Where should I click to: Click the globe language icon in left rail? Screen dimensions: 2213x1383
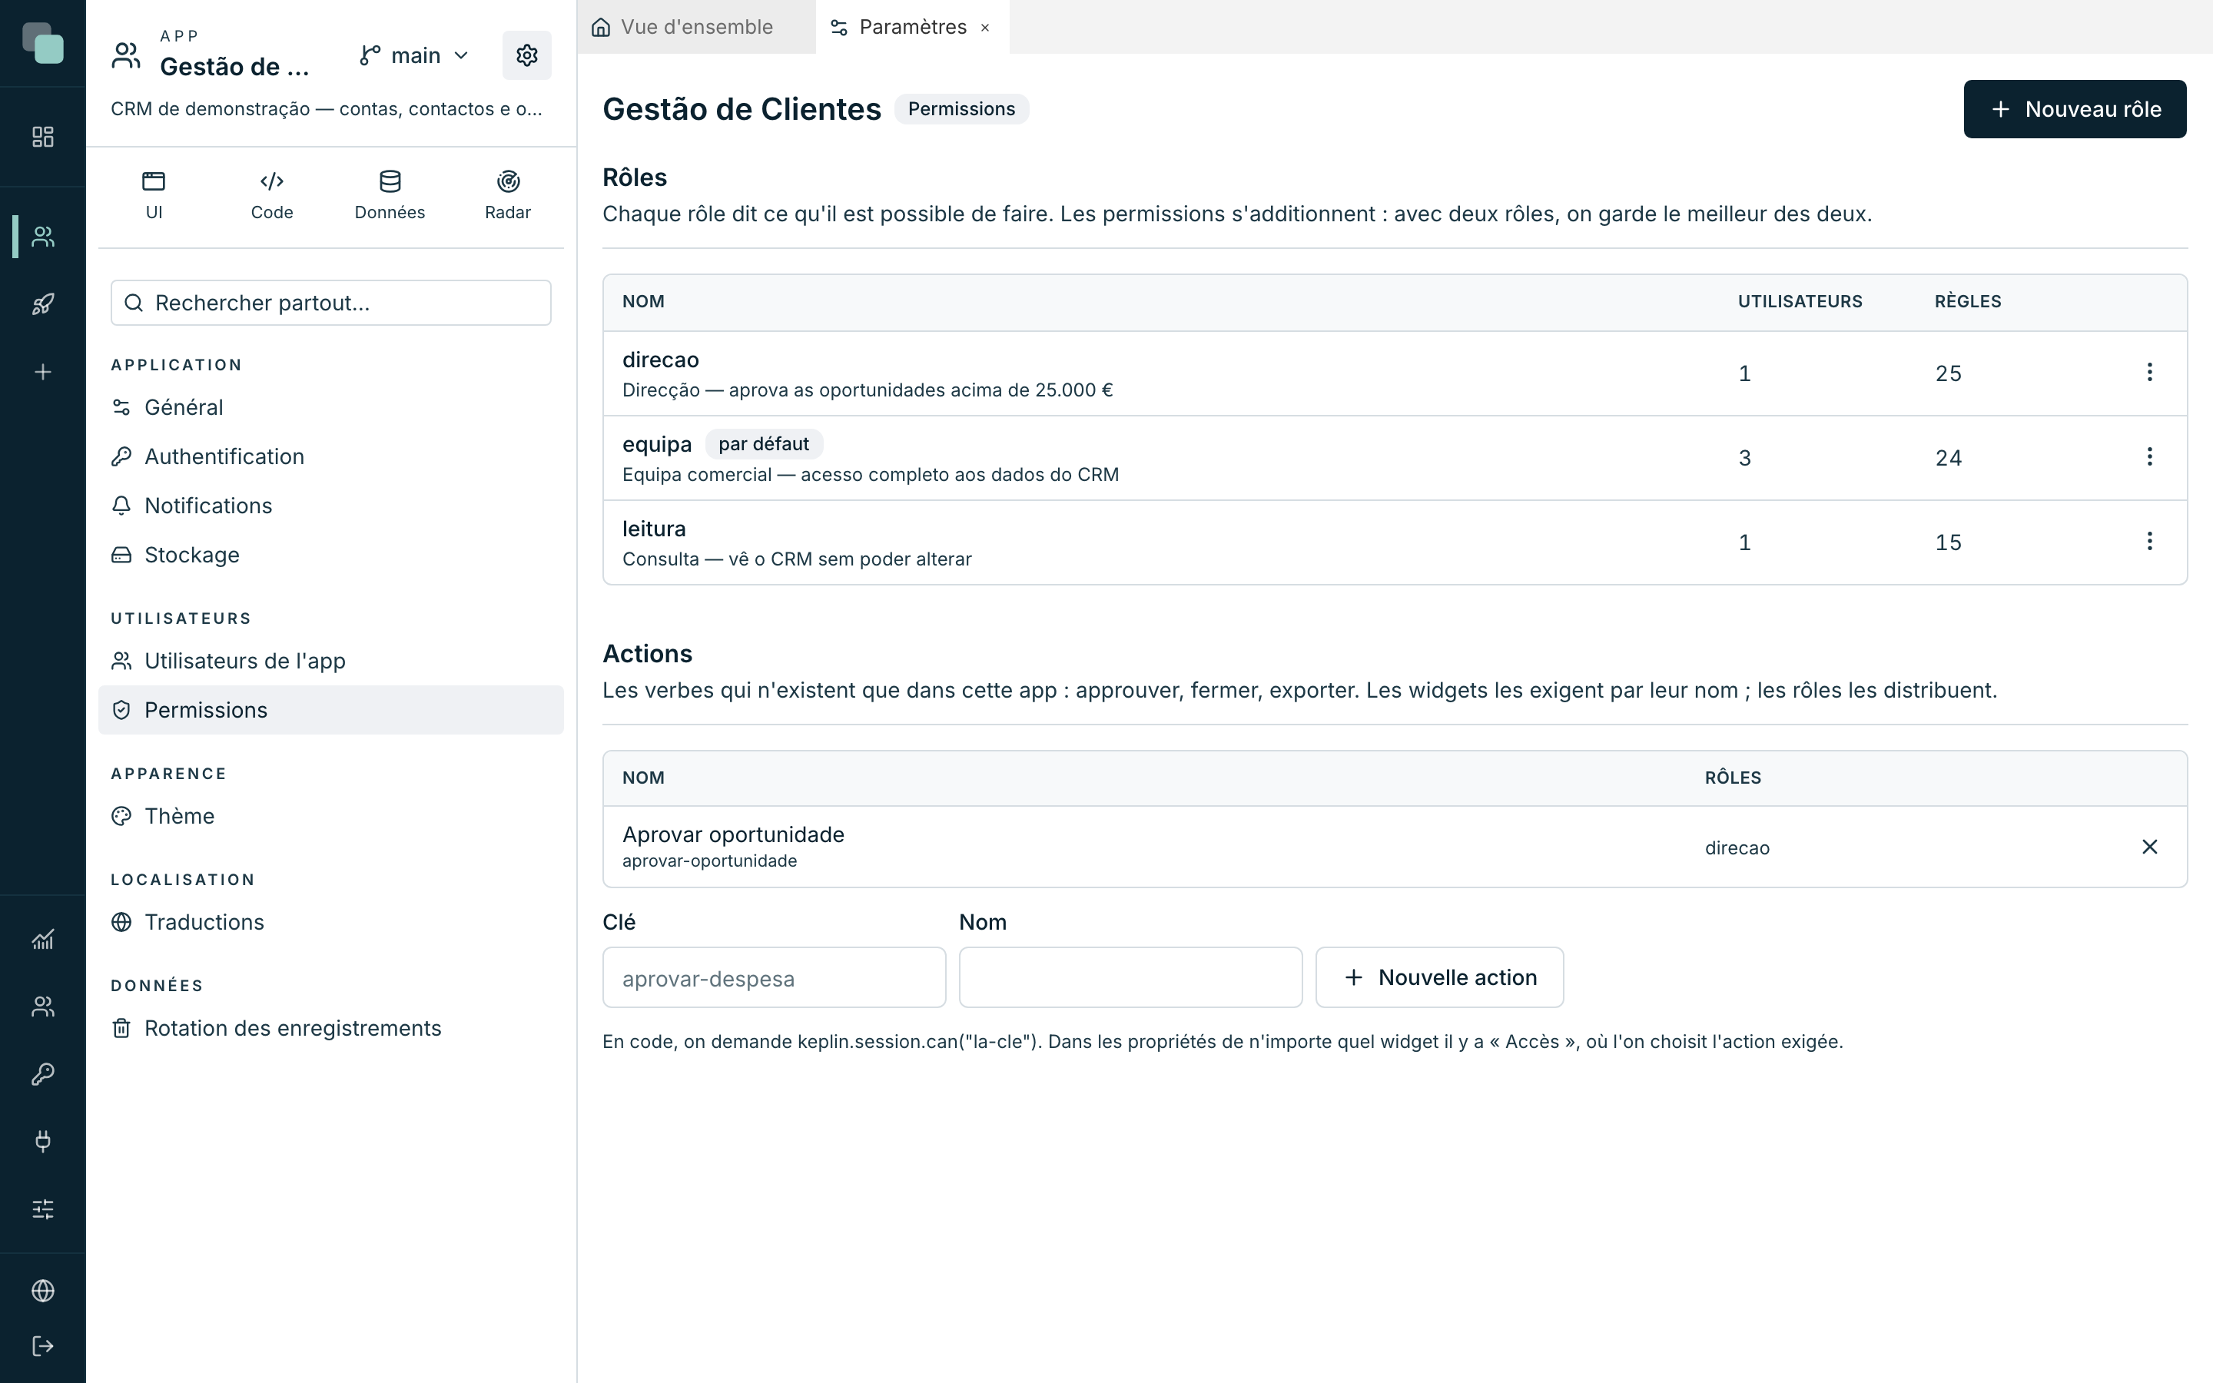point(43,1291)
